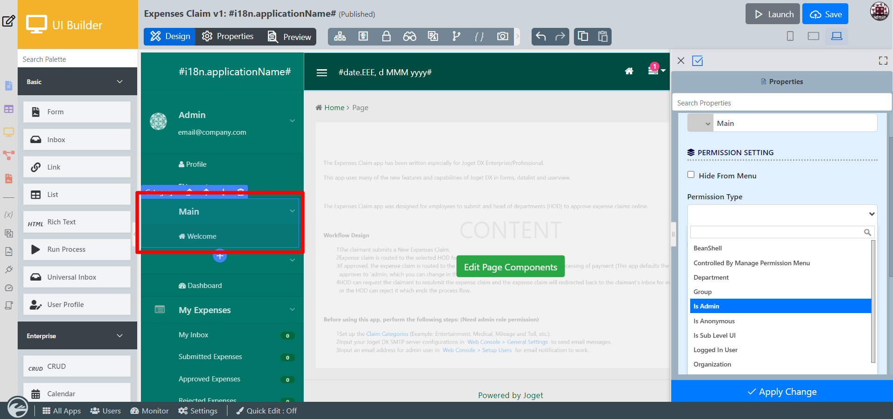Switch to the Preview tab
893x419 pixels.
pyautogui.click(x=289, y=37)
